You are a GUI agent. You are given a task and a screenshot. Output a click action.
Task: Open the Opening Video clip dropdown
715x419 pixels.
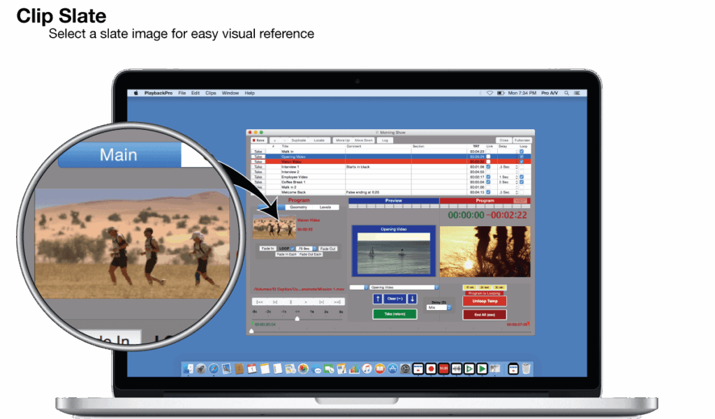(x=404, y=287)
